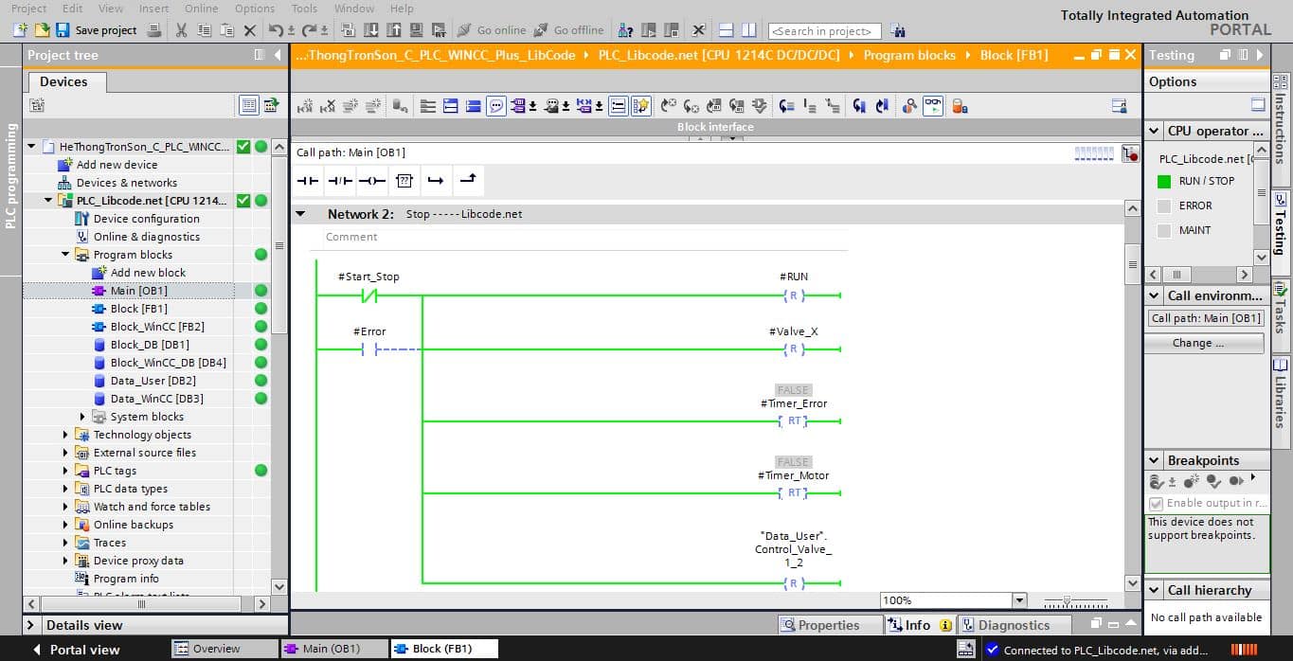Click the green RUN / STOP indicator
1293x661 pixels.
[x=1164, y=181]
